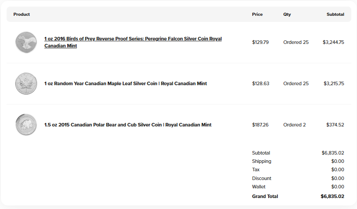357x209 pixels.
Task: Click the $3,215.75 line subtotal
Action: (334, 83)
